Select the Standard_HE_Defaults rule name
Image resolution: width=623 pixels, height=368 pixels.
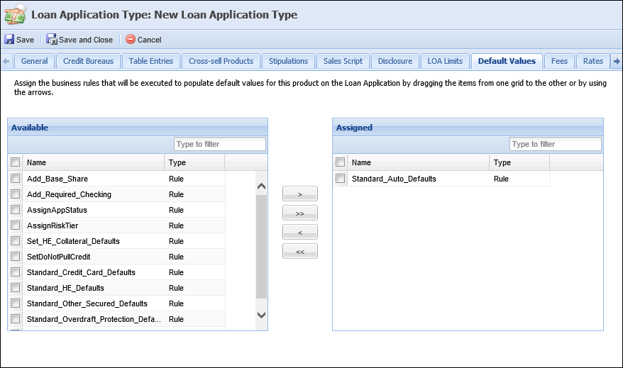point(65,288)
